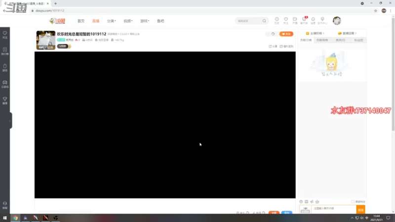
Task: Expand the V badge arrow under streamer name
Action: 70,46
